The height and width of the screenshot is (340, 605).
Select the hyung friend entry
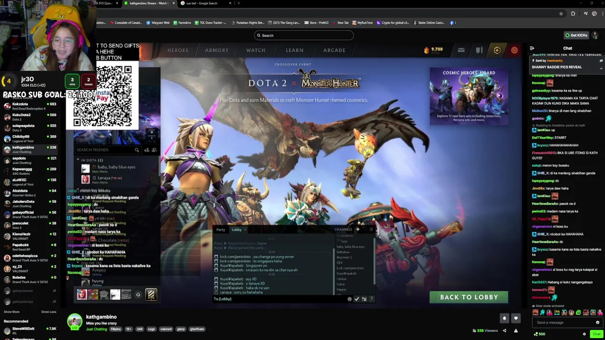[97, 282]
